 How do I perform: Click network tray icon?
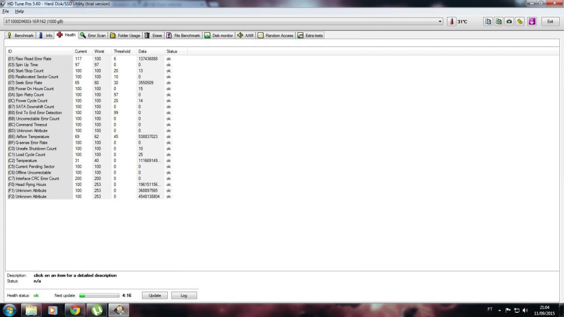point(517,310)
